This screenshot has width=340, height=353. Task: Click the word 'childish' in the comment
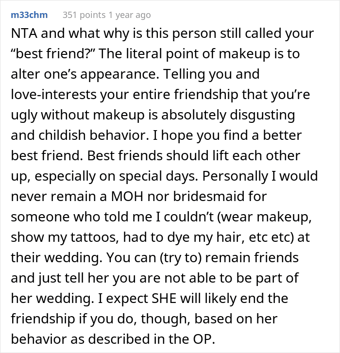pos(62,135)
